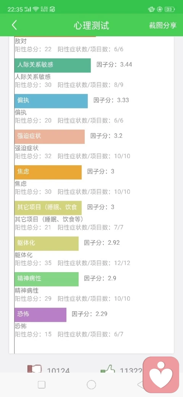Tap the 心理测试 page title

pos(91,26)
